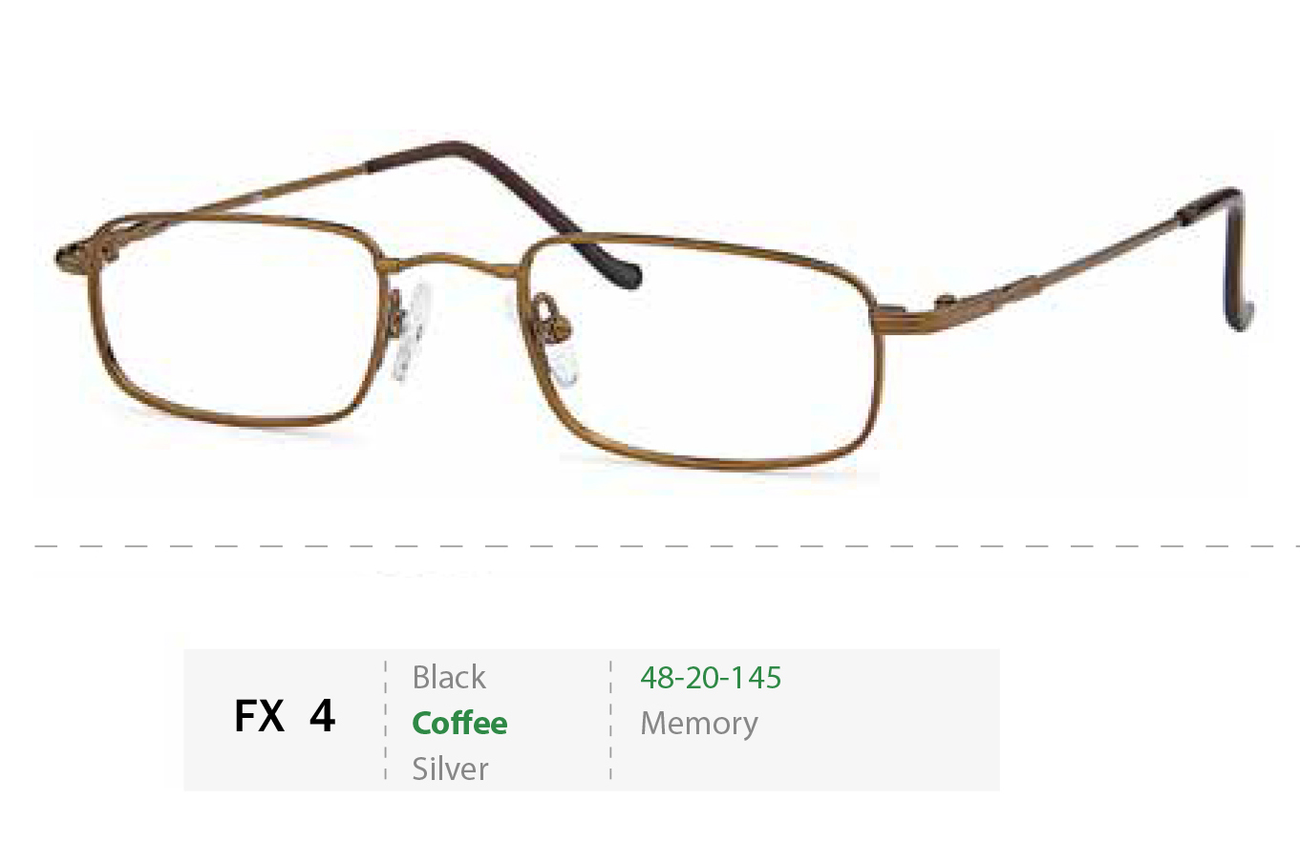Select the Coffee color option
Viewport: 1300px width, 843px height.
(x=459, y=723)
